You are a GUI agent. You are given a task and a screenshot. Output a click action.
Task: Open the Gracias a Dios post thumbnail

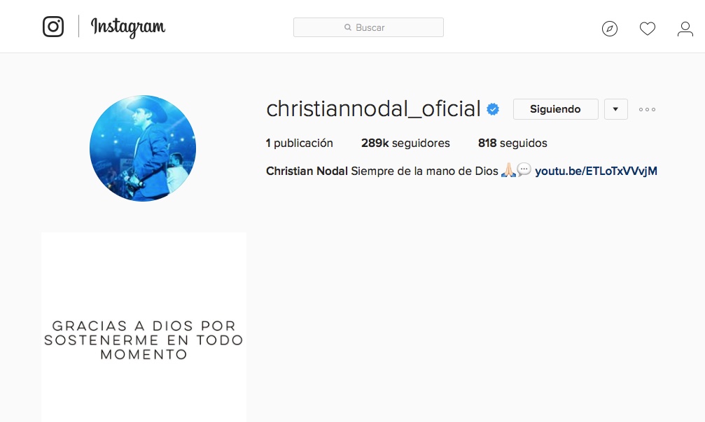point(144,328)
